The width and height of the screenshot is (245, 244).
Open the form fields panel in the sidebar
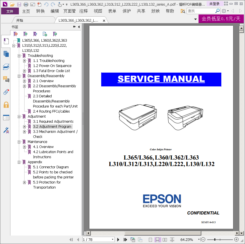[x=6, y=117]
